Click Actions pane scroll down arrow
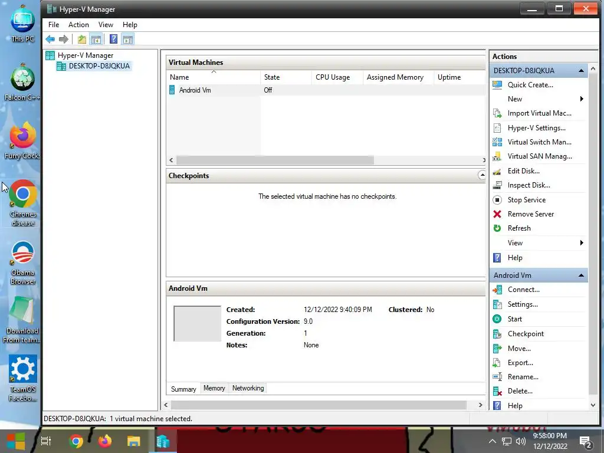 click(593, 405)
